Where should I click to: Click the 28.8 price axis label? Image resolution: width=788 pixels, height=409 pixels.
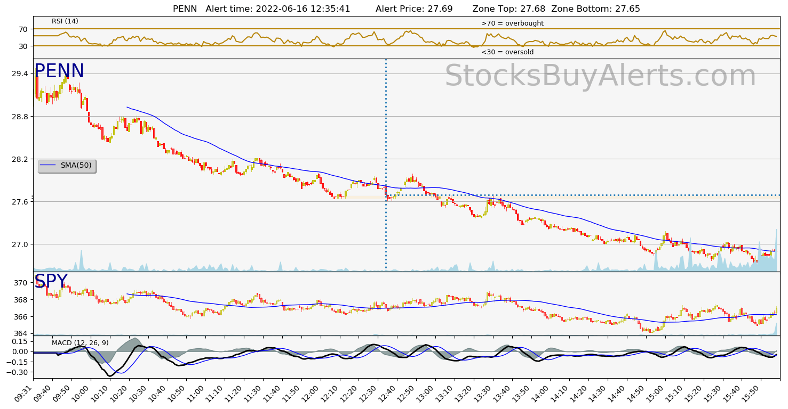click(x=21, y=116)
